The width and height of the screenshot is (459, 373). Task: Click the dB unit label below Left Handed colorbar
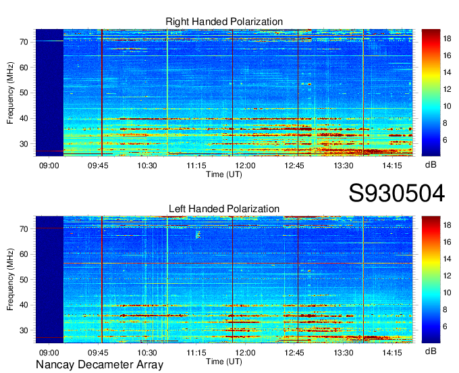coord(431,351)
